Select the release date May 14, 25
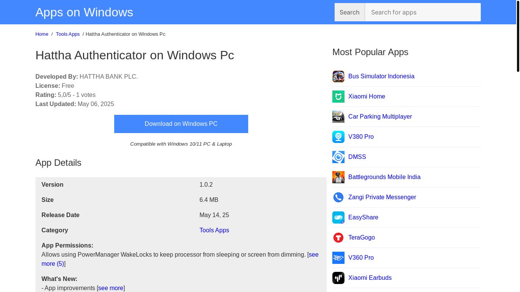This screenshot has width=520, height=292. [x=214, y=215]
